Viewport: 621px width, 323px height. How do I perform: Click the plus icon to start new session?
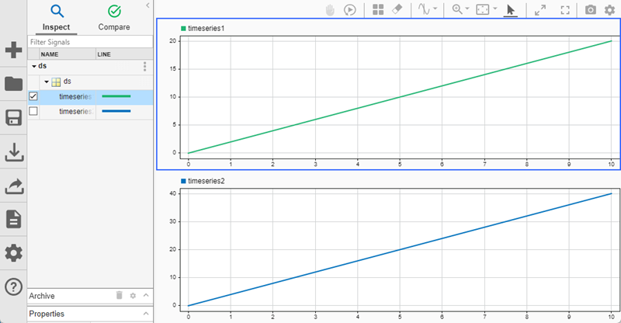pyautogui.click(x=13, y=50)
